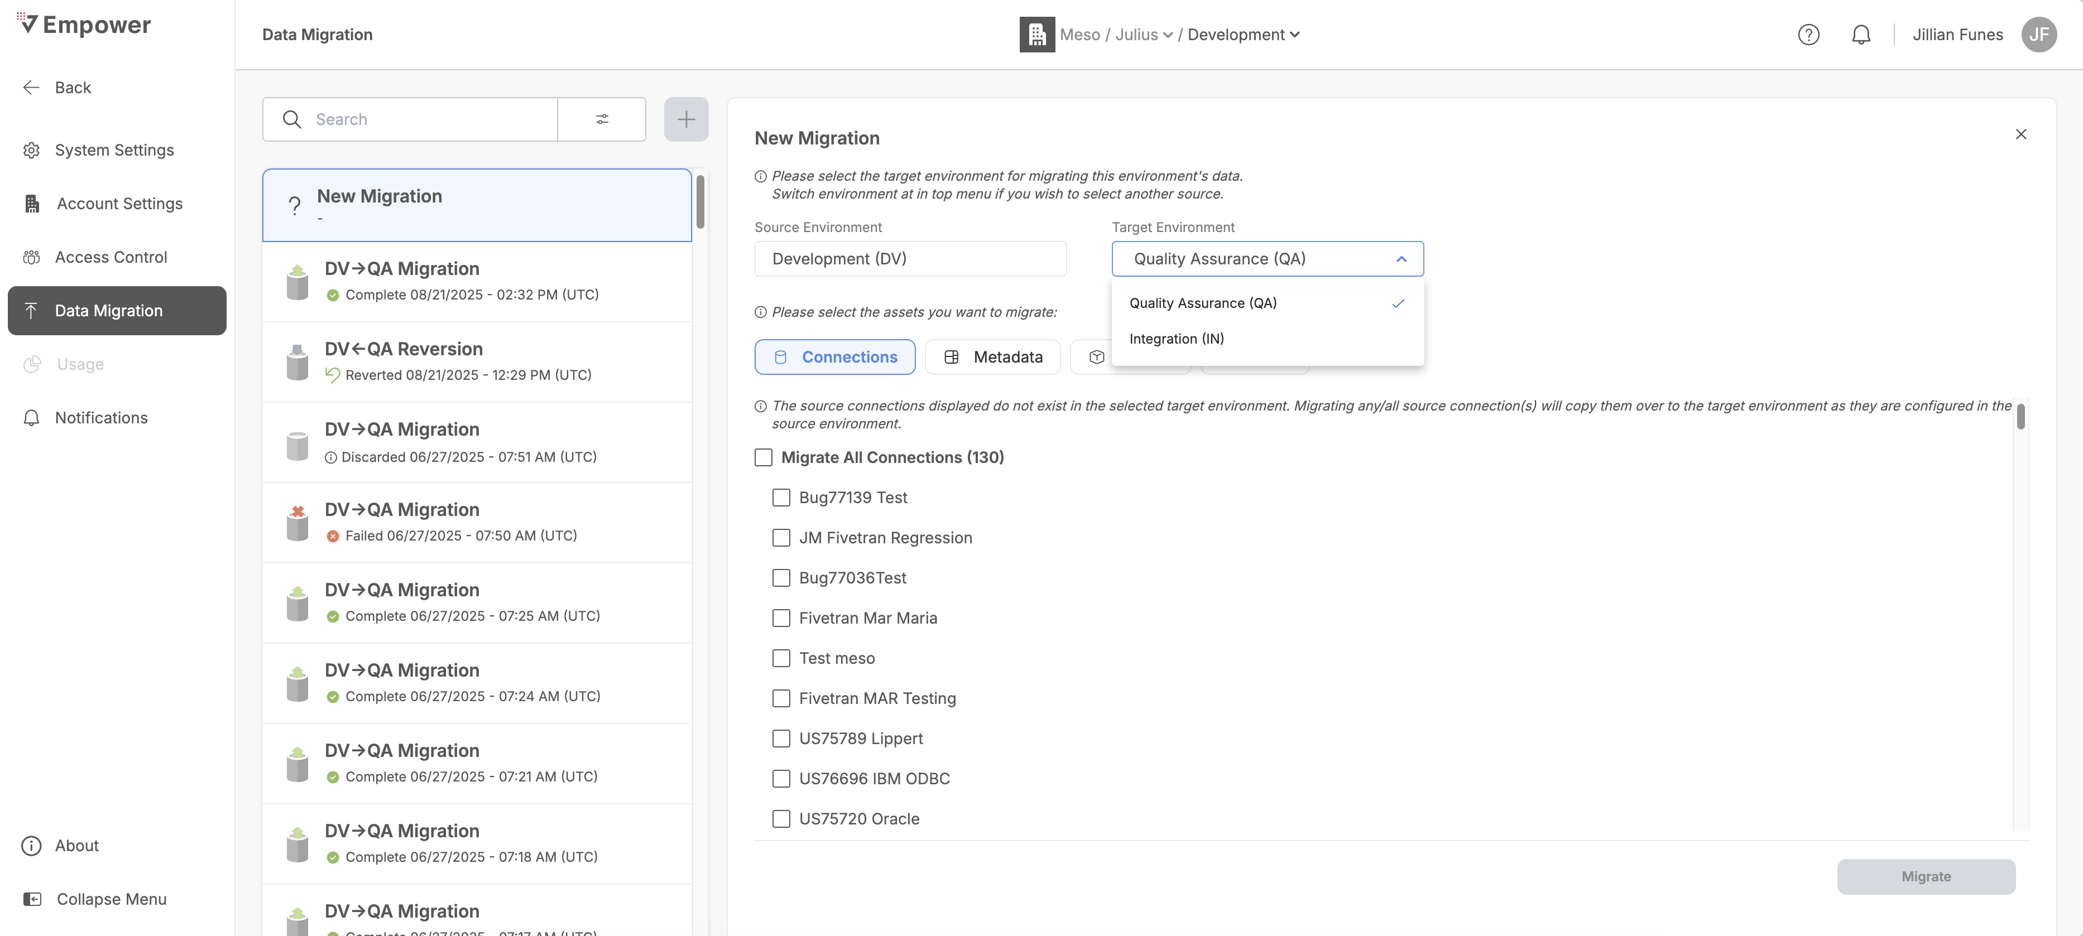2083x936 pixels.
Task: Expand the Development environment chevron
Action: pyautogui.click(x=1294, y=35)
